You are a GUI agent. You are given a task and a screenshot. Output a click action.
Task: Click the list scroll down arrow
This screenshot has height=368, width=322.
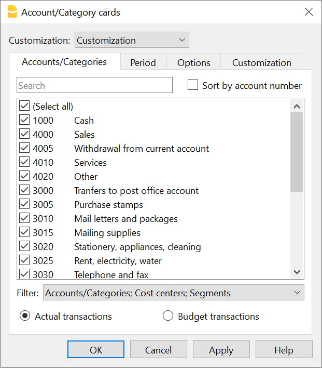(x=297, y=272)
